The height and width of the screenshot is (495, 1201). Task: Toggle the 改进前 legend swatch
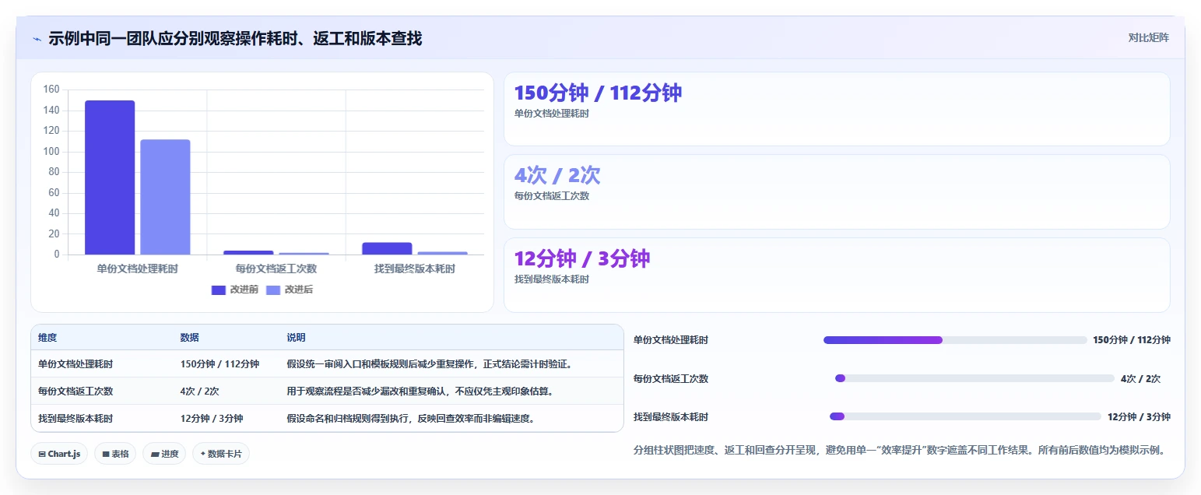coord(219,290)
